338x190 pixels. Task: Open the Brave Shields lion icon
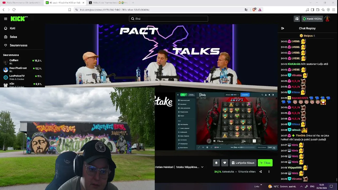point(254,10)
